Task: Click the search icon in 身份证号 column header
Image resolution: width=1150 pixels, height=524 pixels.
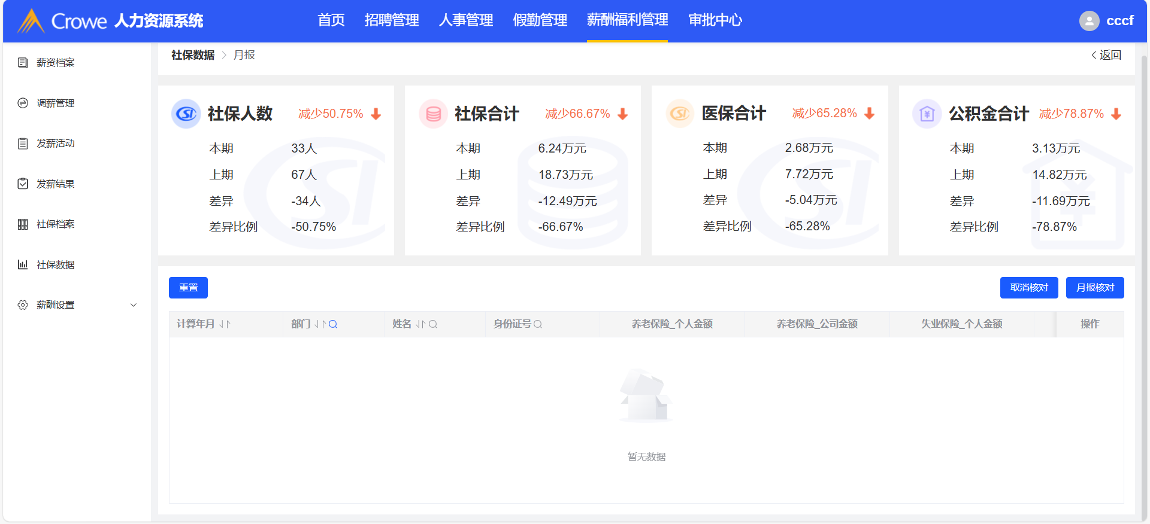Action: click(538, 324)
